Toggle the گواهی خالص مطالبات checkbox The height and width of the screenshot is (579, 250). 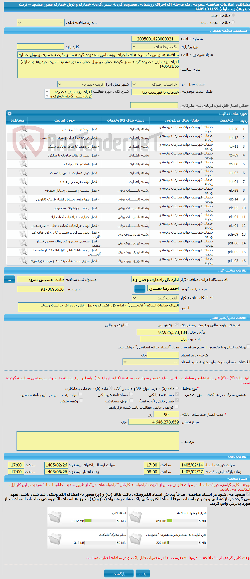177,407
